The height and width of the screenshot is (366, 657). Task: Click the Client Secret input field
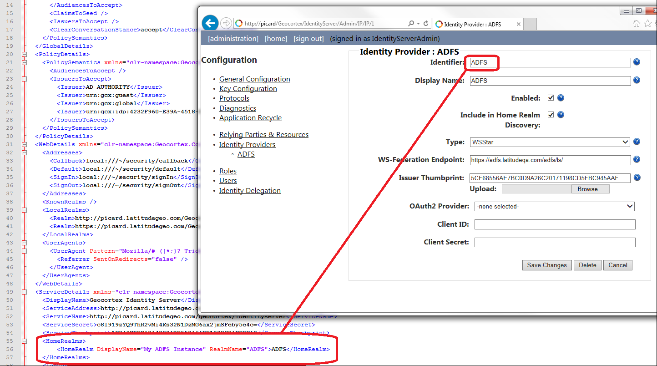coord(555,243)
